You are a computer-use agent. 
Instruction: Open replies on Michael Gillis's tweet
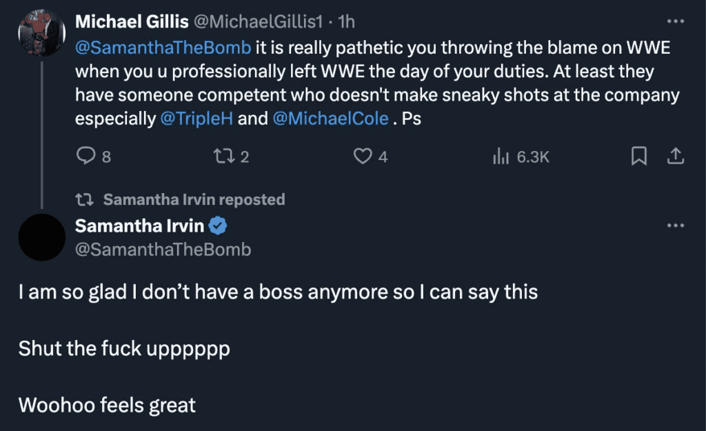coord(88,157)
